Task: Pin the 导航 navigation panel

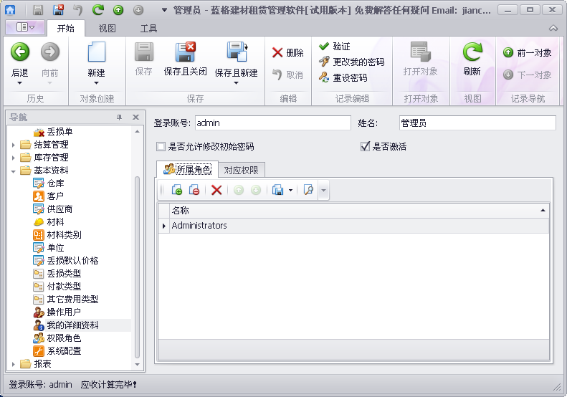Action: point(120,117)
